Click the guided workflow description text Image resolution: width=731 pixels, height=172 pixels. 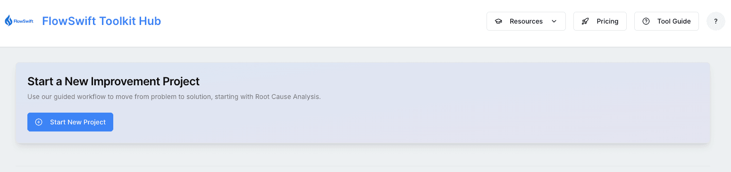click(x=174, y=97)
